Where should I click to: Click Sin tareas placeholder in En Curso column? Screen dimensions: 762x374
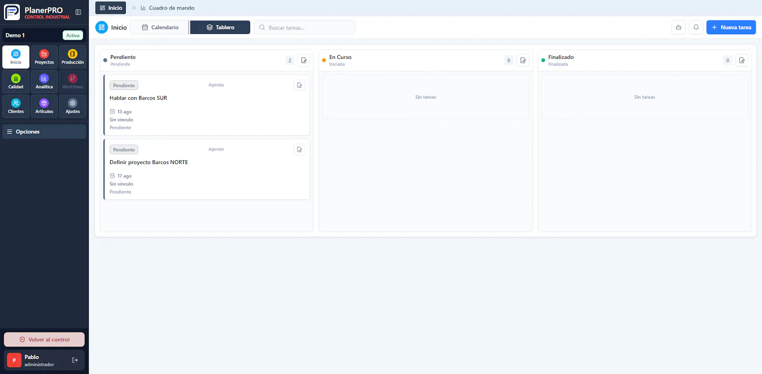[426, 97]
